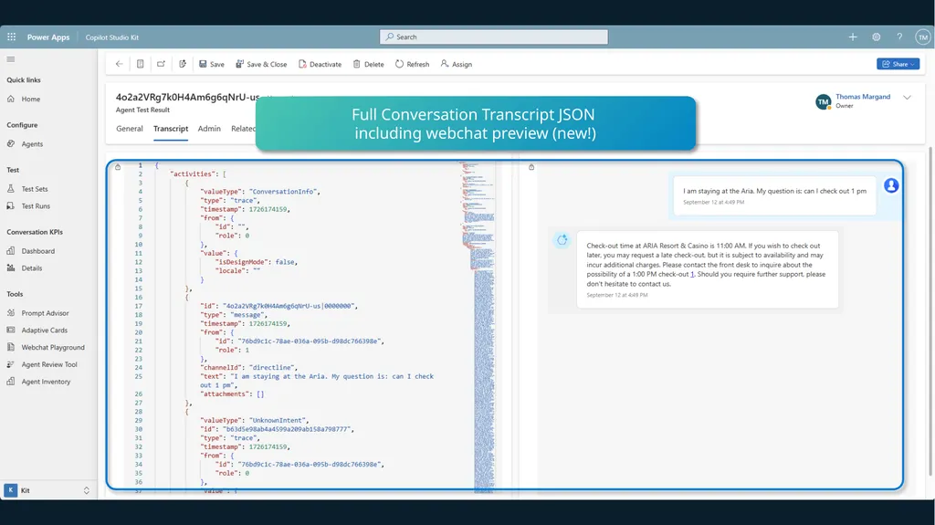Click the "ConversationInfo" value in JSON

click(x=283, y=192)
